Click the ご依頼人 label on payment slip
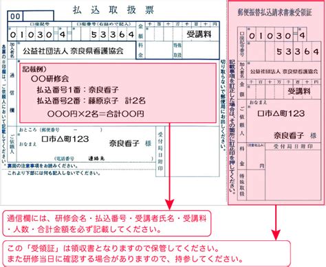The image size is (326, 267). pyautogui.click(x=12, y=144)
